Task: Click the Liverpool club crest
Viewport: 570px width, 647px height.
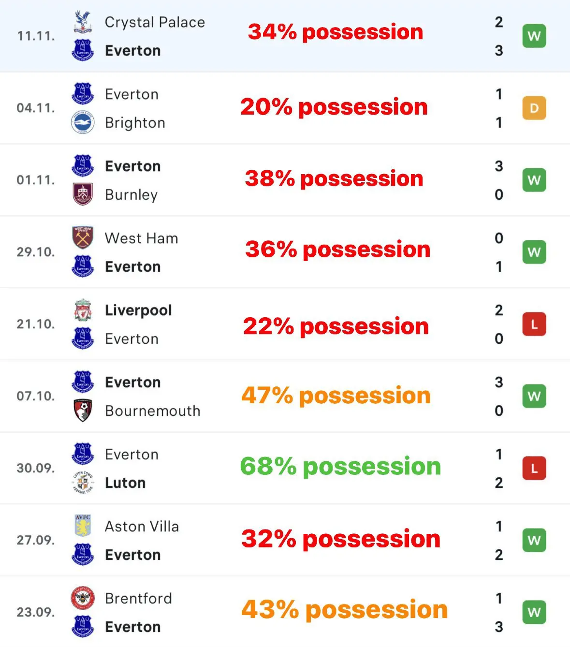Action: [x=83, y=310]
